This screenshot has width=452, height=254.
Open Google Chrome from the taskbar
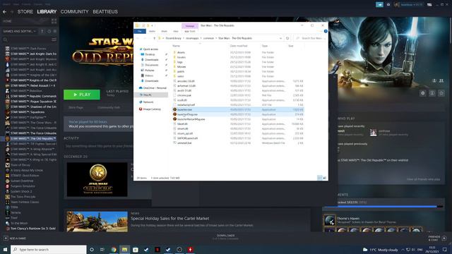pyautogui.click(x=114, y=250)
